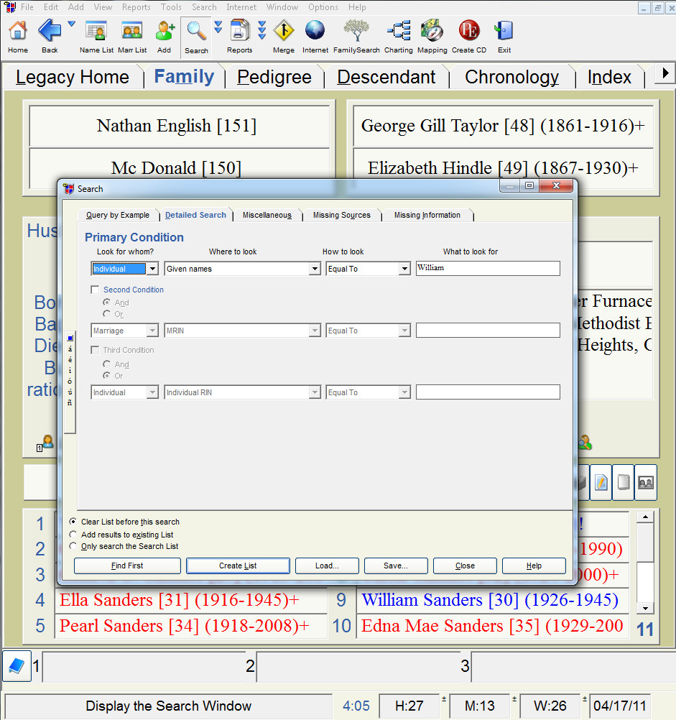Click the pictures photo icon

click(x=646, y=482)
